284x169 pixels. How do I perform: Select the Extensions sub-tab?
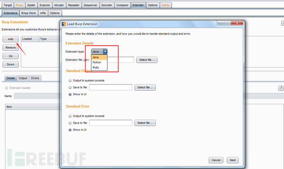pyautogui.click(x=11, y=13)
